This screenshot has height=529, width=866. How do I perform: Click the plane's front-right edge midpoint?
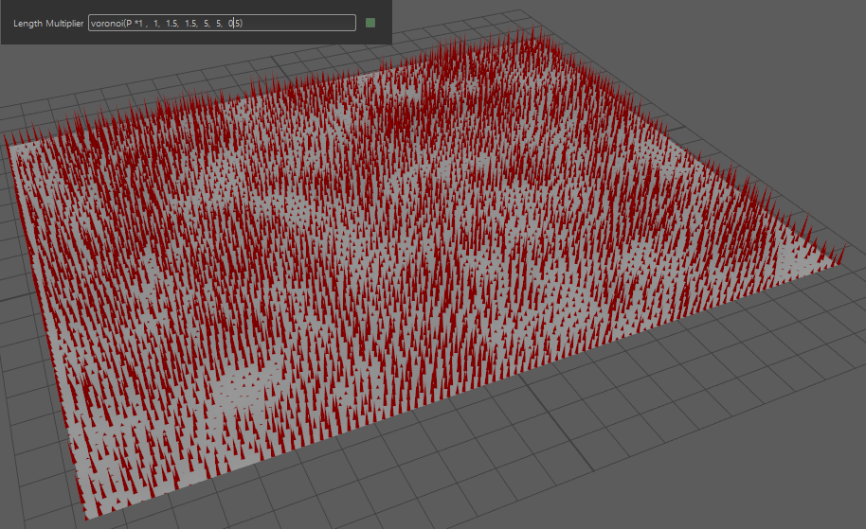(x=464, y=390)
